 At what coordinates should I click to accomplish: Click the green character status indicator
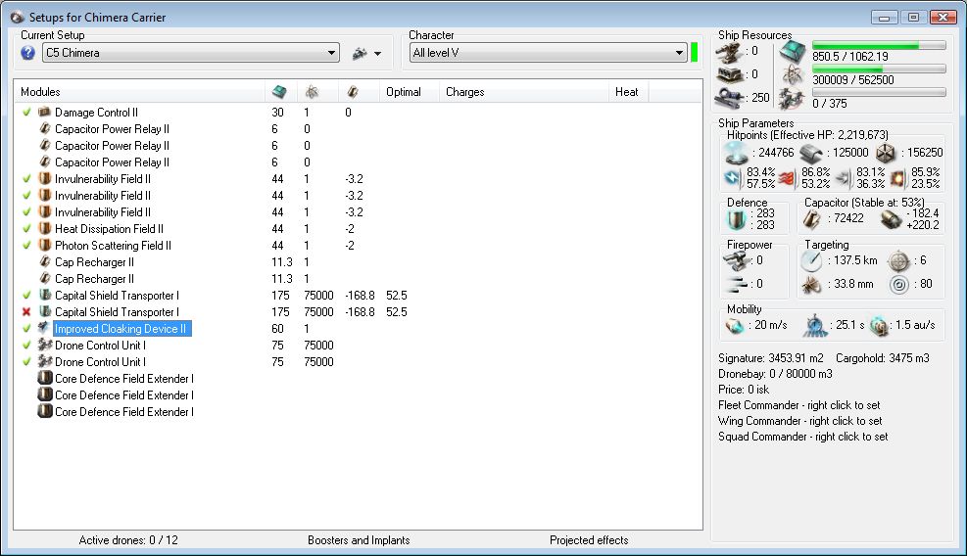pos(694,53)
